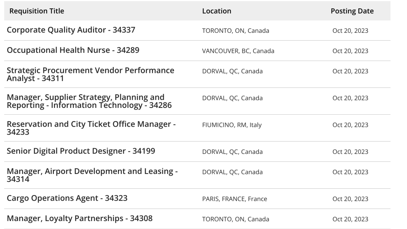This screenshot has height=229, width=407.
Task: Open the Cargo Operations Agent - 34323 listing
Action: click(67, 198)
